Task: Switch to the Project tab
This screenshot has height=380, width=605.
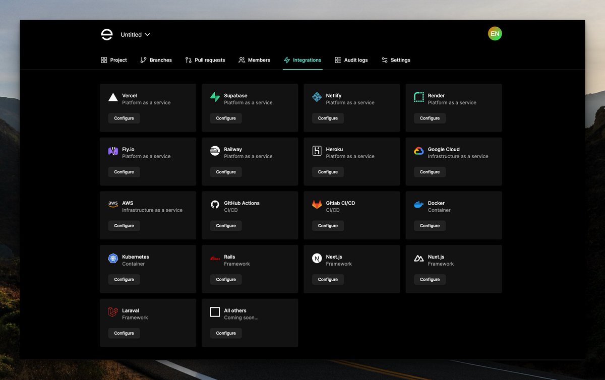Action: pos(114,60)
